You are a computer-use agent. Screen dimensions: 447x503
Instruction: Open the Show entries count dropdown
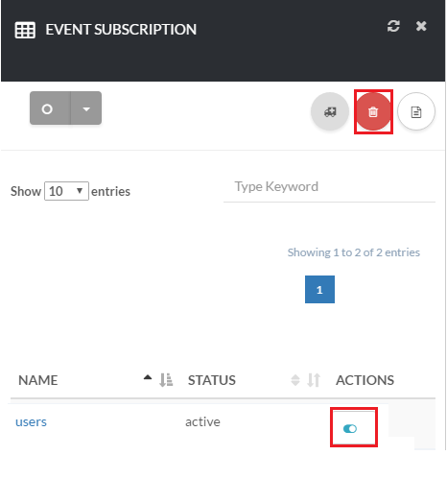coord(66,191)
